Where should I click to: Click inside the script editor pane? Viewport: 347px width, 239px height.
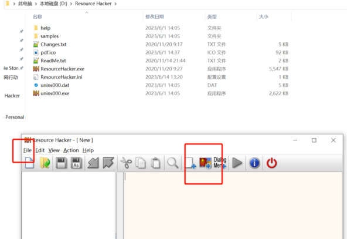[233, 206]
